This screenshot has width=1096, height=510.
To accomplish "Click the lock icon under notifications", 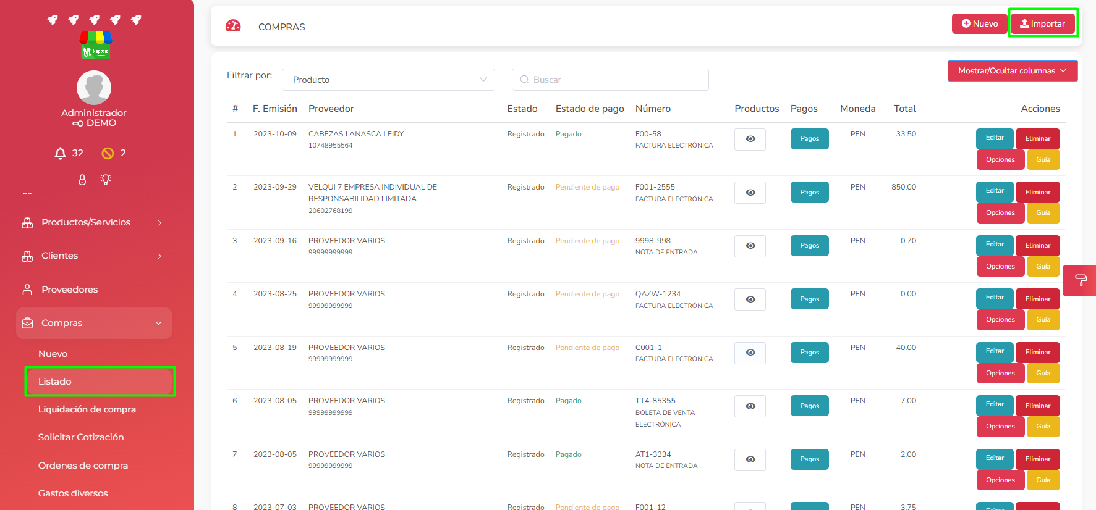I will (x=82, y=180).
